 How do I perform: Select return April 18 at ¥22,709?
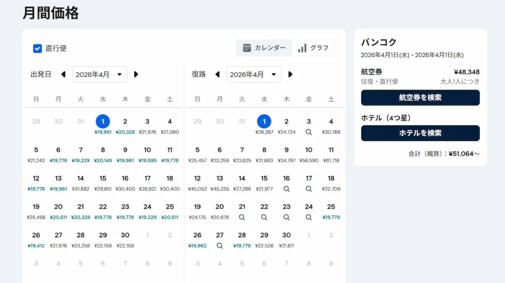(x=331, y=182)
